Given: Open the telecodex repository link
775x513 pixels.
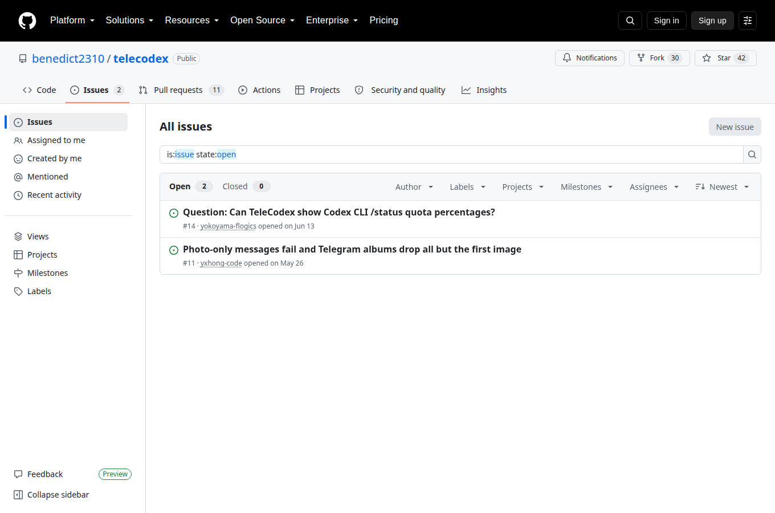Looking at the screenshot, I should pos(141,59).
